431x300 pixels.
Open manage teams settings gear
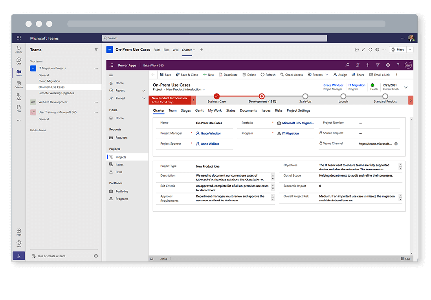pyautogui.click(x=96, y=256)
